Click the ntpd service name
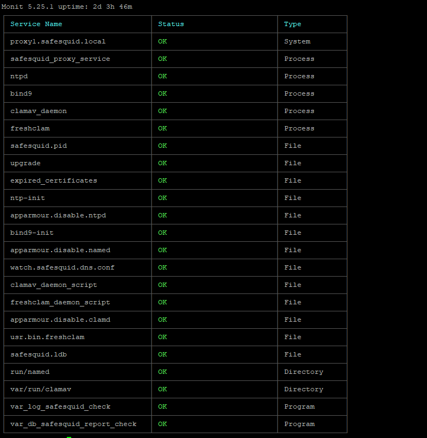This screenshot has width=427, height=438. pyautogui.click(x=19, y=76)
